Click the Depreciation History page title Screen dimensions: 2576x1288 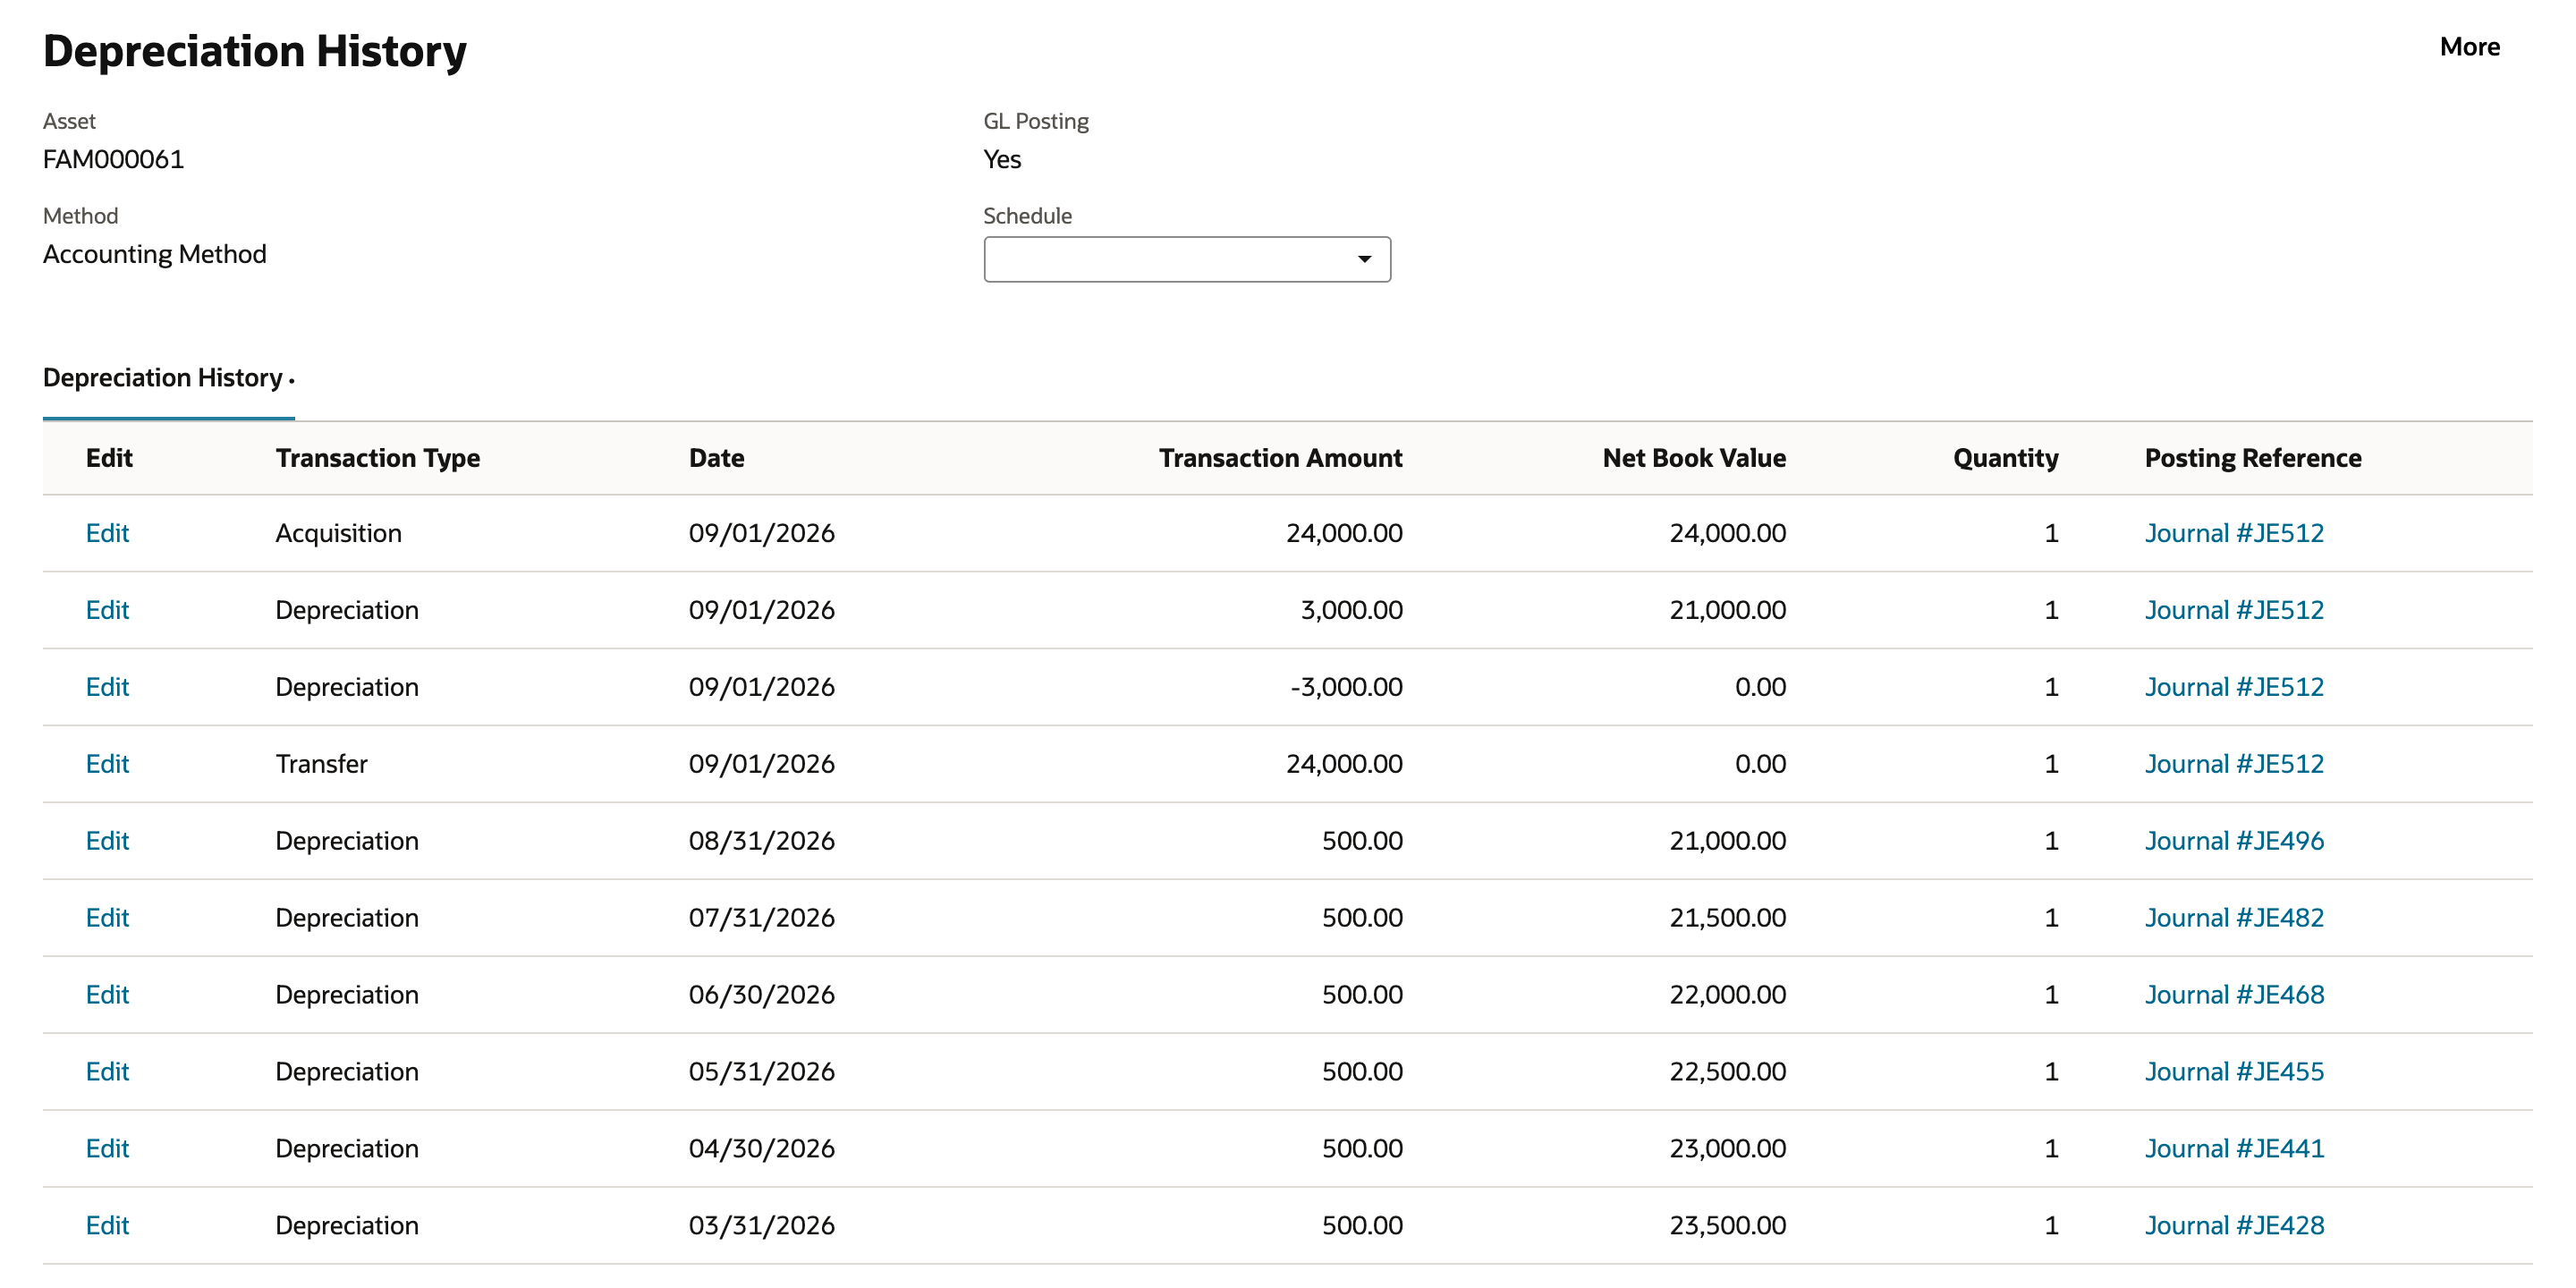pyautogui.click(x=255, y=52)
